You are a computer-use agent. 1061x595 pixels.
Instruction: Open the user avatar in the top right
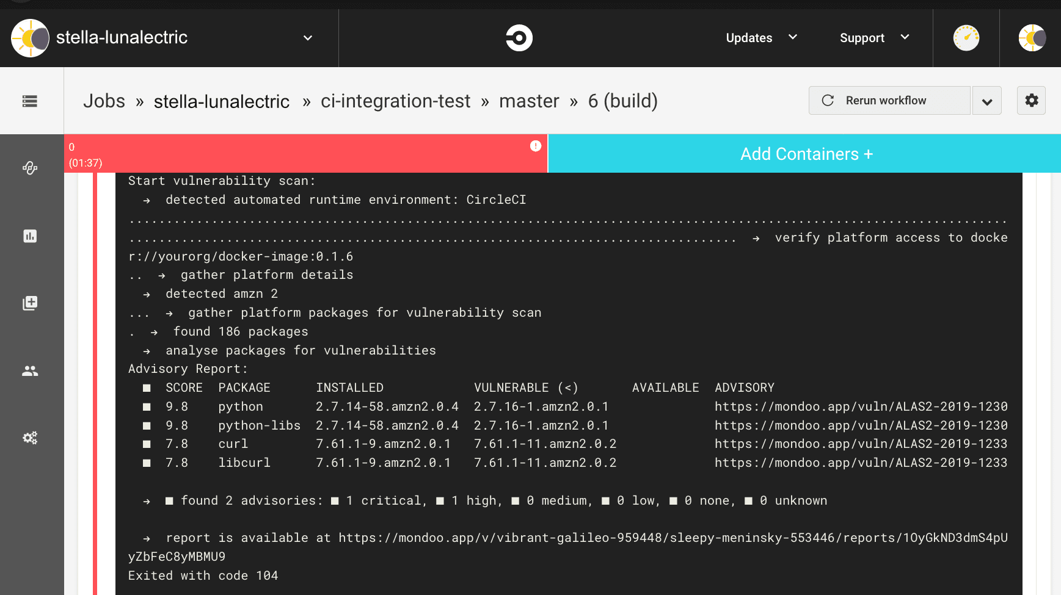pos(1032,37)
